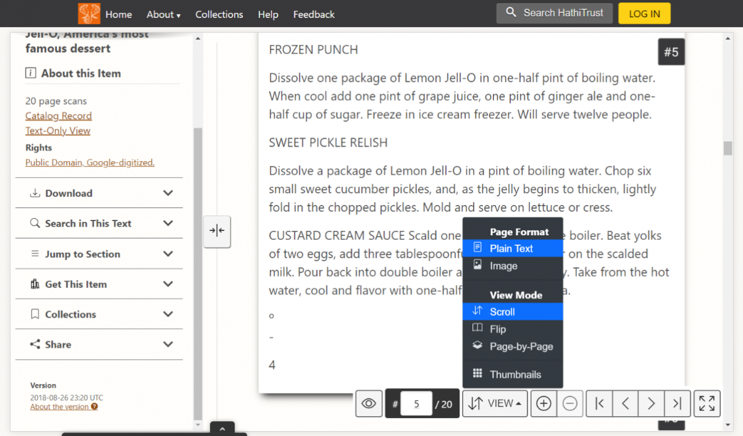Jump to the last page

[x=677, y=404]
